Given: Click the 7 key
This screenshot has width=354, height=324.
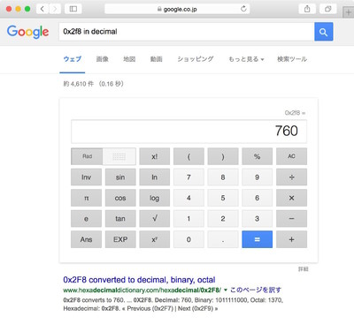Looking at the screenshot, I should point(189,177).
